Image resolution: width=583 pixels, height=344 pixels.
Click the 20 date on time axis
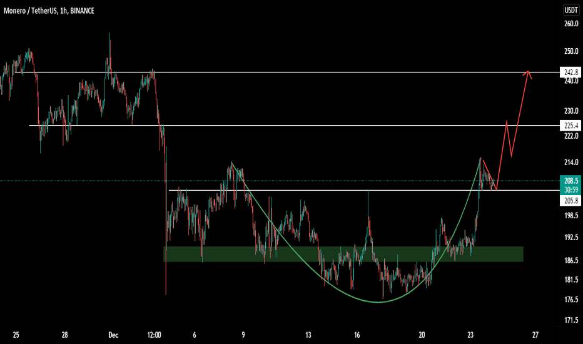[422, 335]
